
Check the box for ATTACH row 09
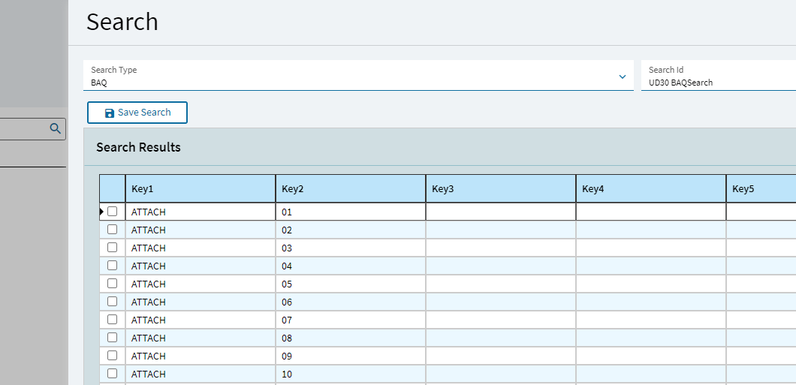(x=112, y=355)
